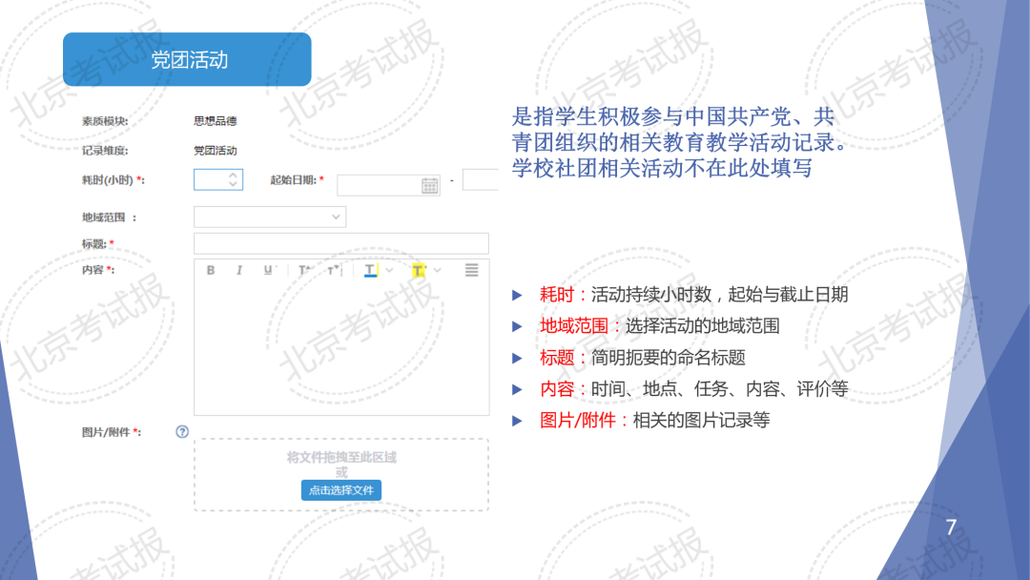The width and height of the screenshot is (1030, 580).
Task: Click the help question mark beside 图片/附件
Action: click(x=182, y=431)
